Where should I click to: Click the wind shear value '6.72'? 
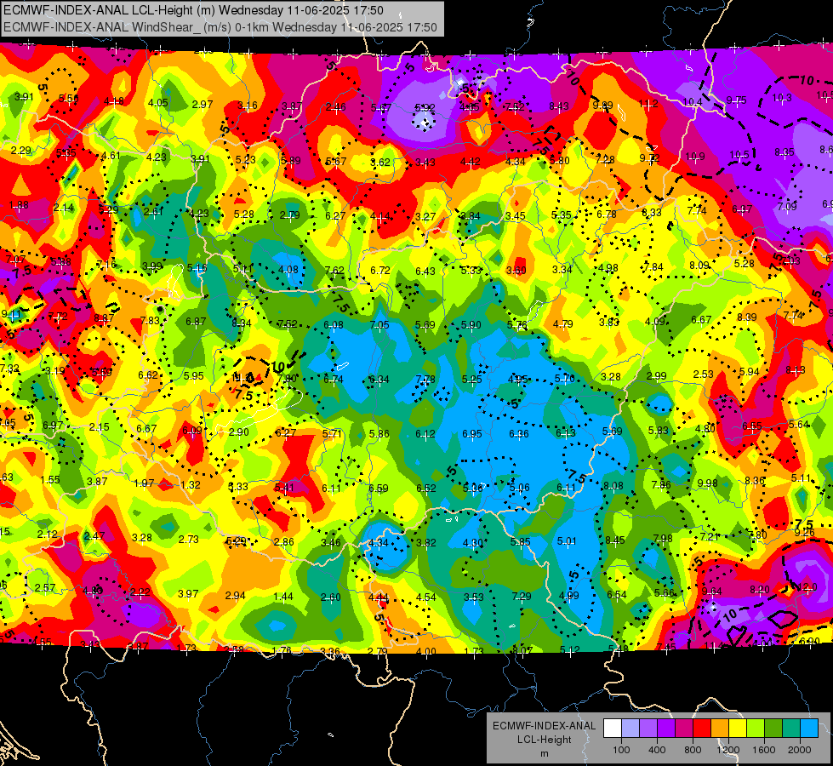pos(380,271)
